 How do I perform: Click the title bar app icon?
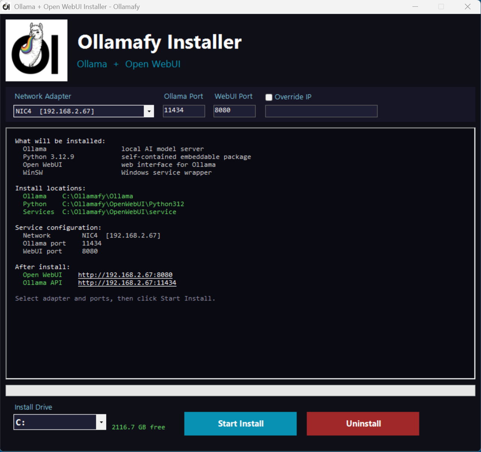(x=6, y=7)
